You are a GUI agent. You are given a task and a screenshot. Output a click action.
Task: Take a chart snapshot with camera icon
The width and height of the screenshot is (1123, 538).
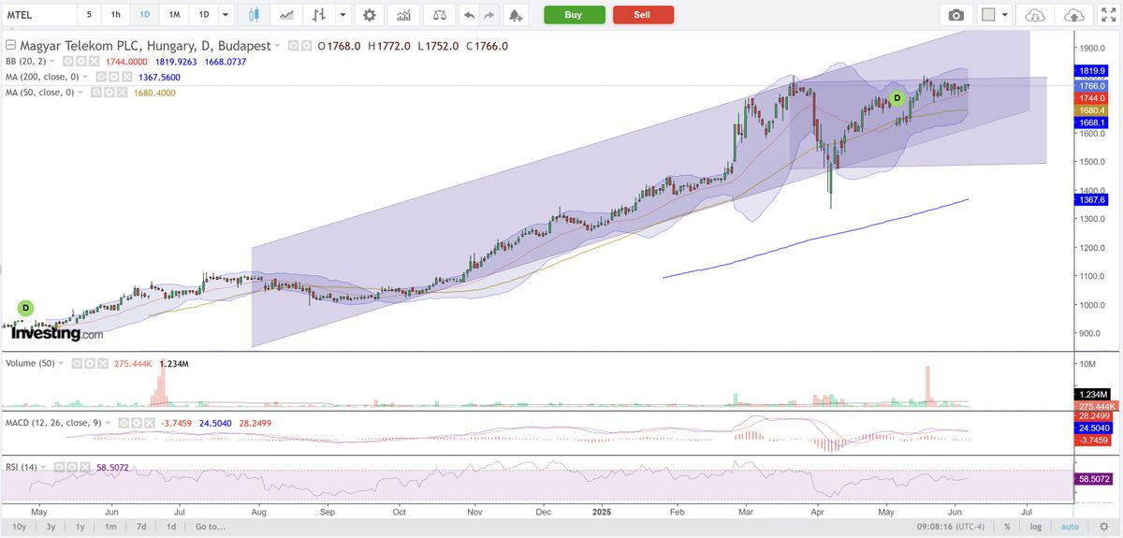[x=955, y=15]
